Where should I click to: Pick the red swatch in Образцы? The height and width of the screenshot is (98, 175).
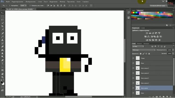[132, 13]
